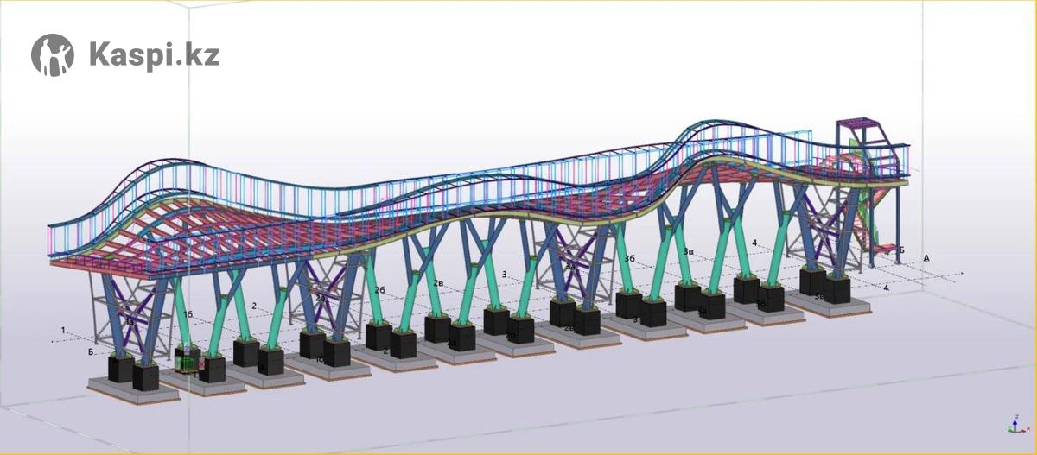Click the XYZ coordinate axis triad
Viewport: 1037px width, 455px height.
coord(1014,425)
